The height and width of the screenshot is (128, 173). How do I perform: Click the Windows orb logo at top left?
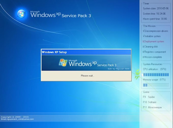click(x=21, y=14)
